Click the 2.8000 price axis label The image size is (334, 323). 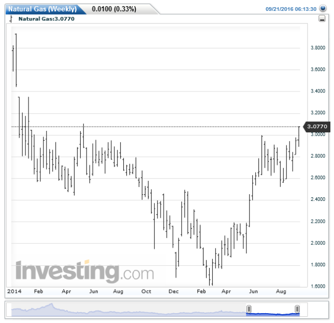318,156
